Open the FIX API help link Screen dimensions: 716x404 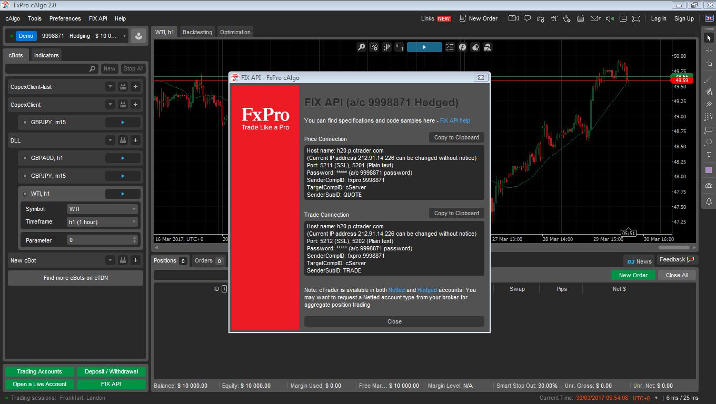point(455,121)
